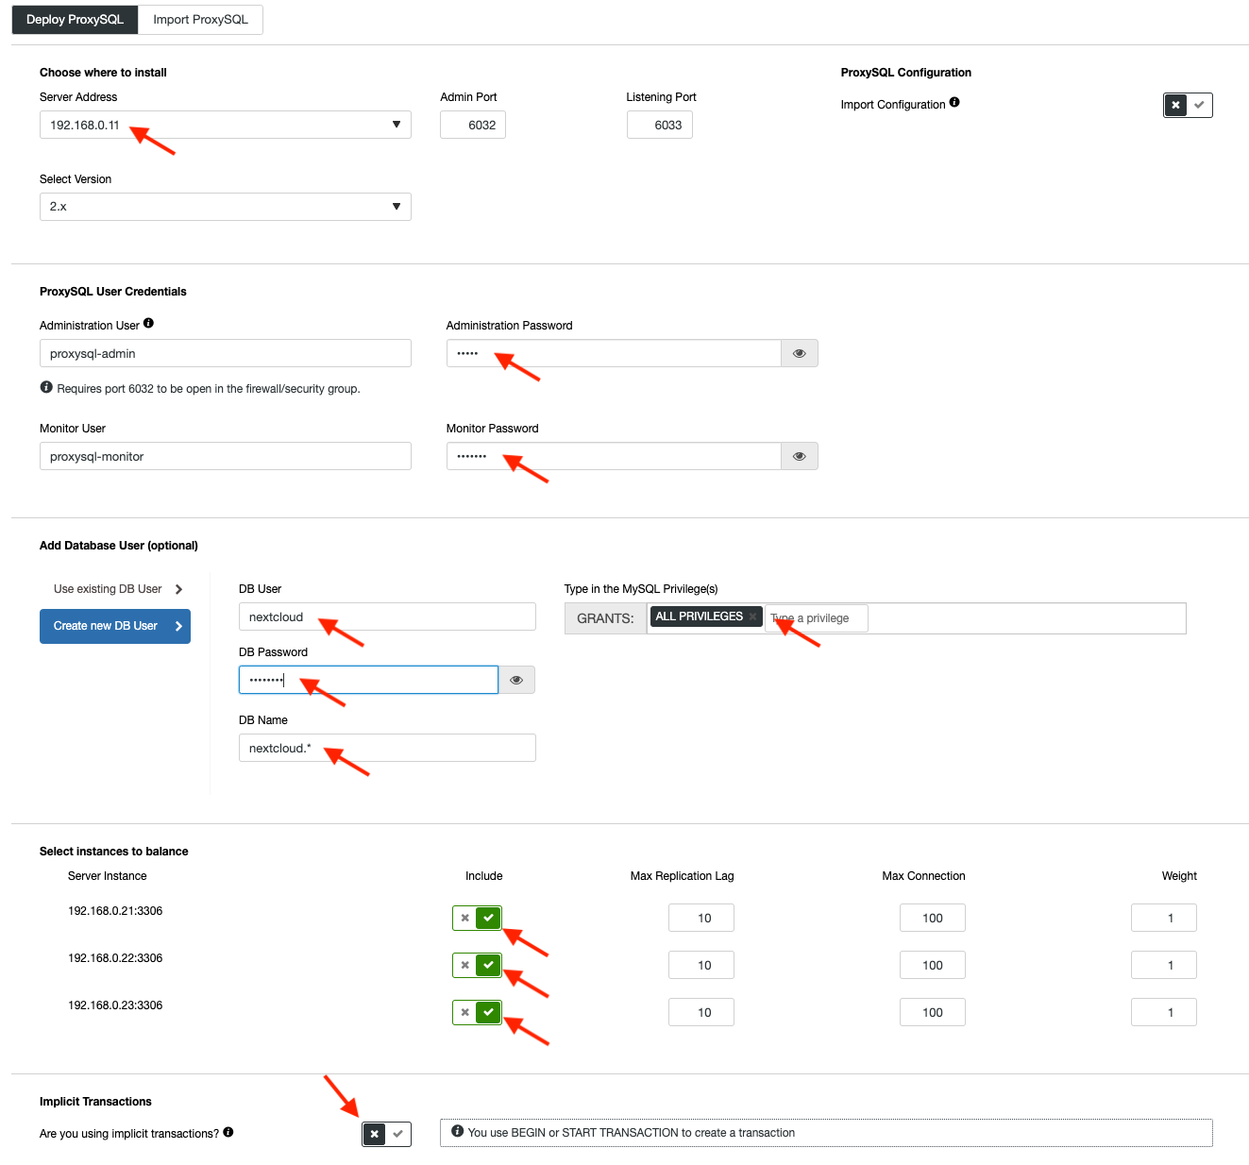The width and height of the screenshot is (1249, 1165).
Task: Click info icon beside port 6032 note
Action: pos(46,387)
